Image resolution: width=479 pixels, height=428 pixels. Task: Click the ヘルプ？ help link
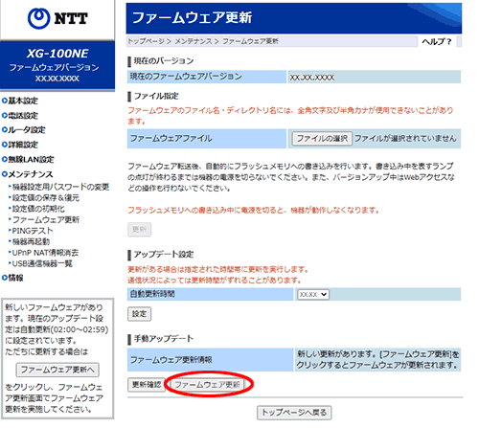pyautogui.click(x=437, y=41)
